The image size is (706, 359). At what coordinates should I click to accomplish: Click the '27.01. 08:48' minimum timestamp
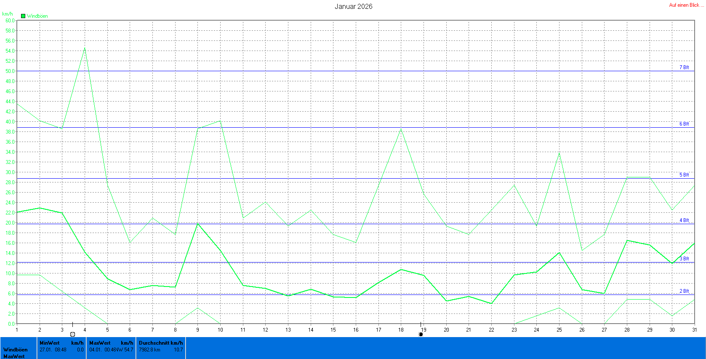pos(53,350)
